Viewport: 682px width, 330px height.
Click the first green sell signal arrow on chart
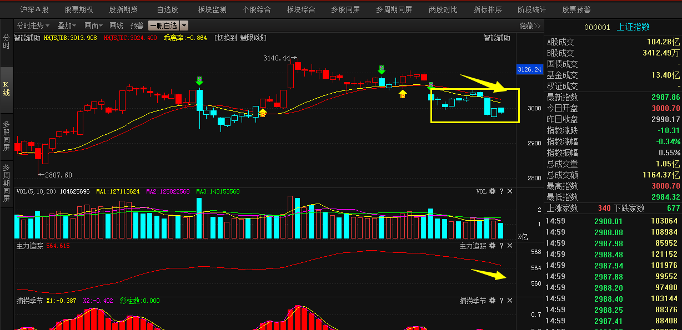click(199, 81)
